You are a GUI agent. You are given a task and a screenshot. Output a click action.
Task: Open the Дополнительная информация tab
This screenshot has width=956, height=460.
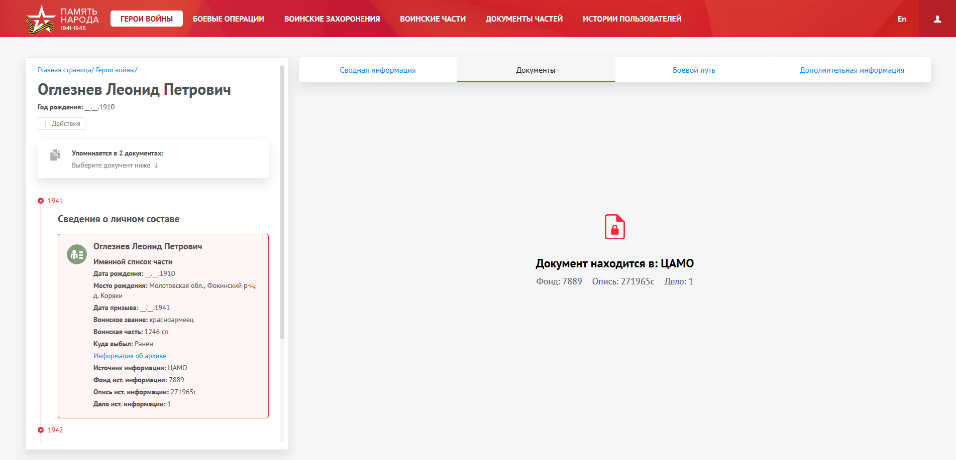(852, 70)
